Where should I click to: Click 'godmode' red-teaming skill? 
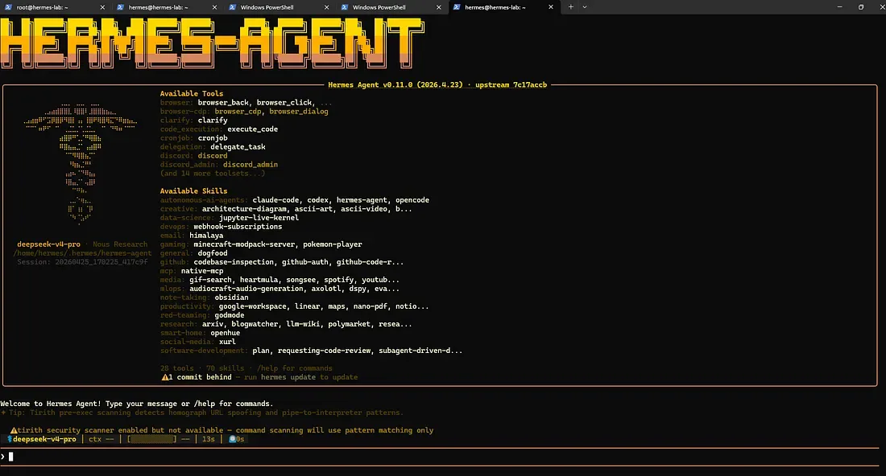pyautogui.click(x=230, y=315)
